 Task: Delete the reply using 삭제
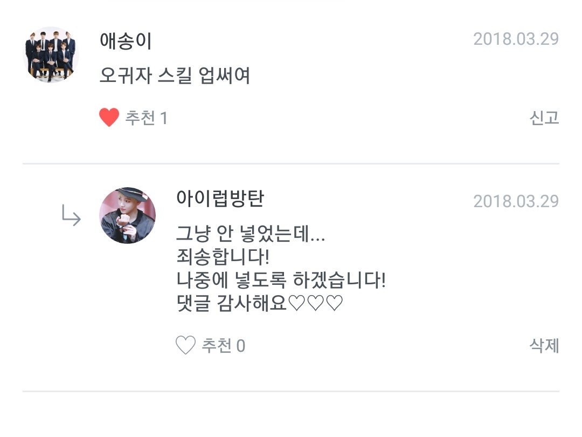pos(544,345)
